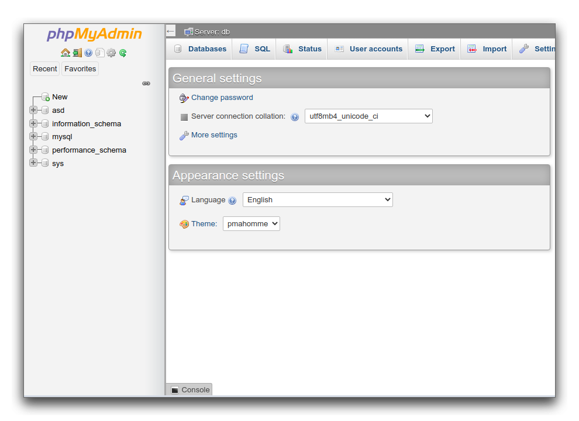Expand the sys database tree node
This screenshot has height=421, width=579.
click(x=33, y=163)
